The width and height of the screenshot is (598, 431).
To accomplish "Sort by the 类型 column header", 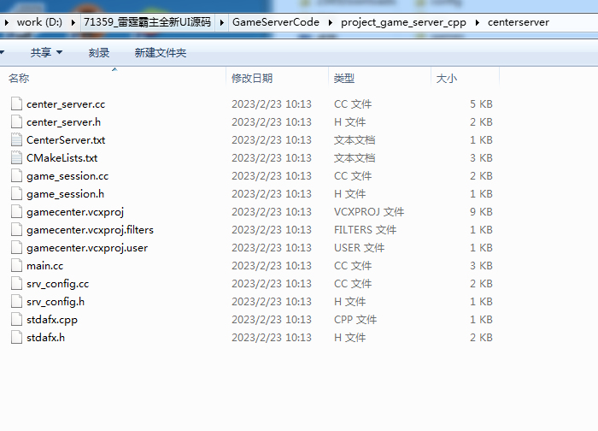I will [344, 79].
